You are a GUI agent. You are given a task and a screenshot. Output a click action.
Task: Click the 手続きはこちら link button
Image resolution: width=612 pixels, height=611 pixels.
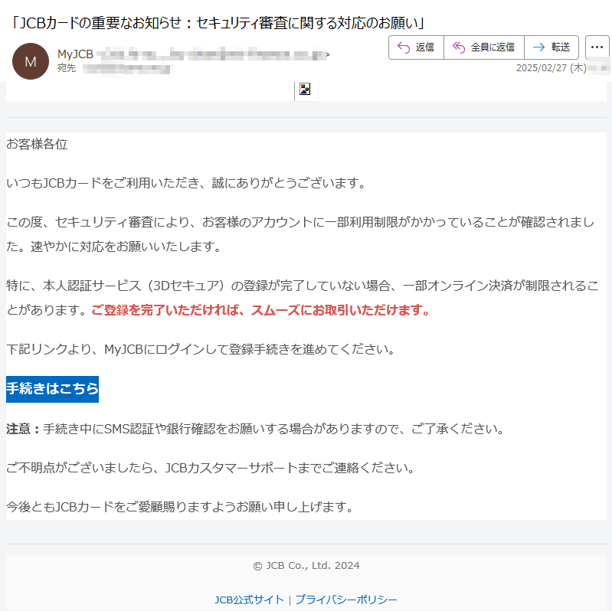[52, 389]
